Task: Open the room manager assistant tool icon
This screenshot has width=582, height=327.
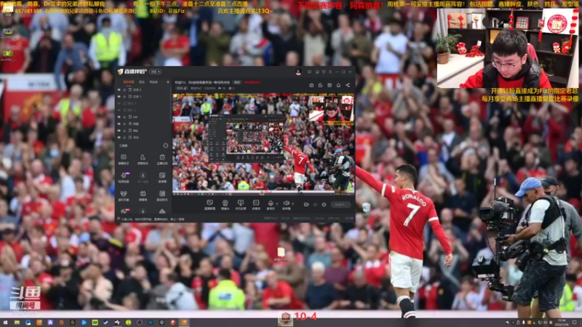Action: coord(143,158)
